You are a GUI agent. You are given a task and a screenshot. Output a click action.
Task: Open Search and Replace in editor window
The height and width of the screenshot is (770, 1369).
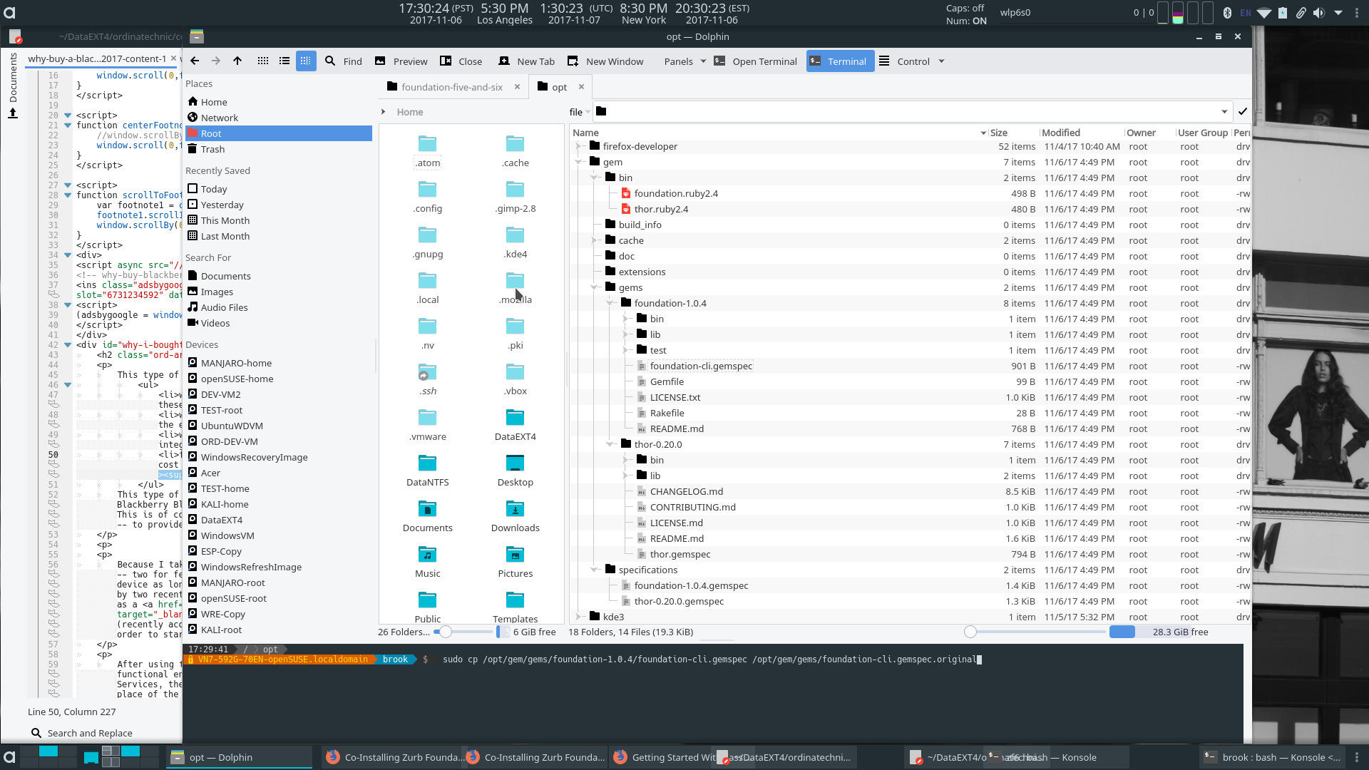coord(82,733)
